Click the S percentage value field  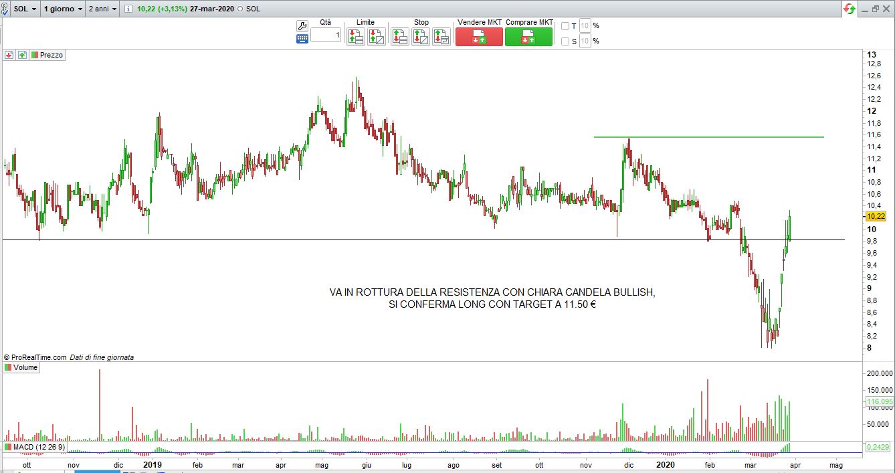click(585, 41)
